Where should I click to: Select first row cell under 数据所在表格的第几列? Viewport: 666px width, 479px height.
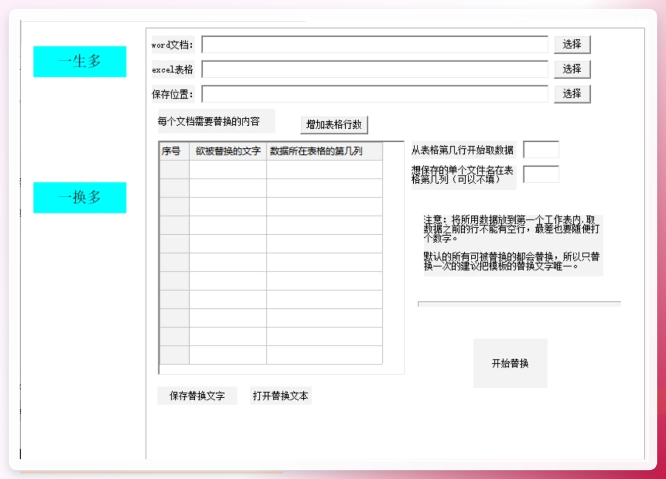[x=324, y=170]
